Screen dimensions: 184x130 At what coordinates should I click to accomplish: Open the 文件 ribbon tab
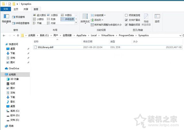pyautogui.click(x=6, y=9)
